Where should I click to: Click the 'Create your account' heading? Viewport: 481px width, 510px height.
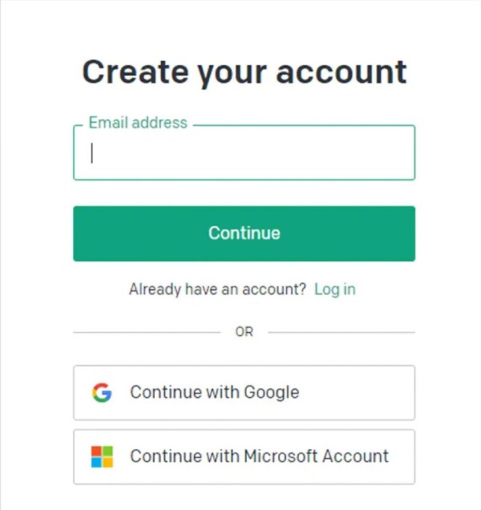click(244, 73)
